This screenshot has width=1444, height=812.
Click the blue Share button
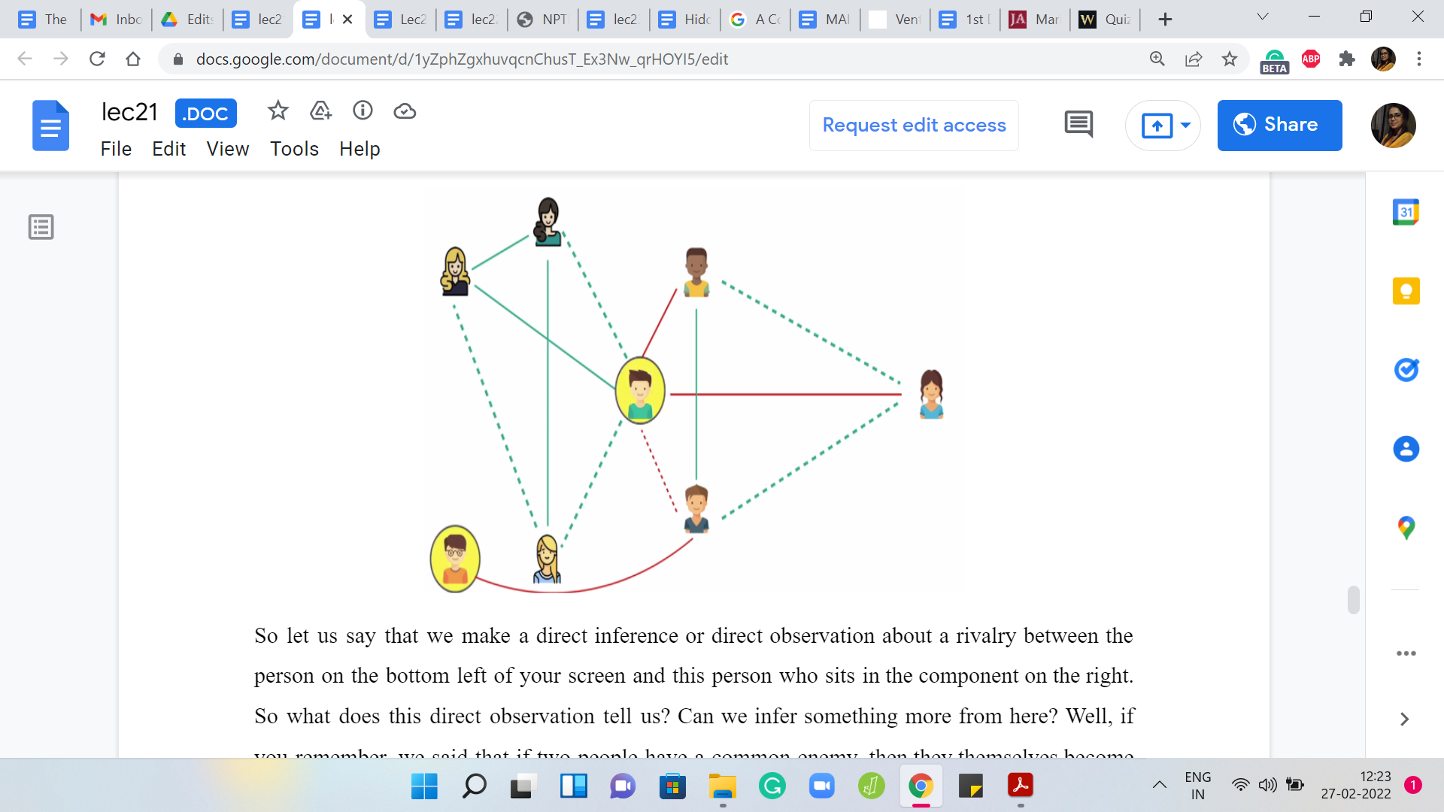tap(1279, 125)
